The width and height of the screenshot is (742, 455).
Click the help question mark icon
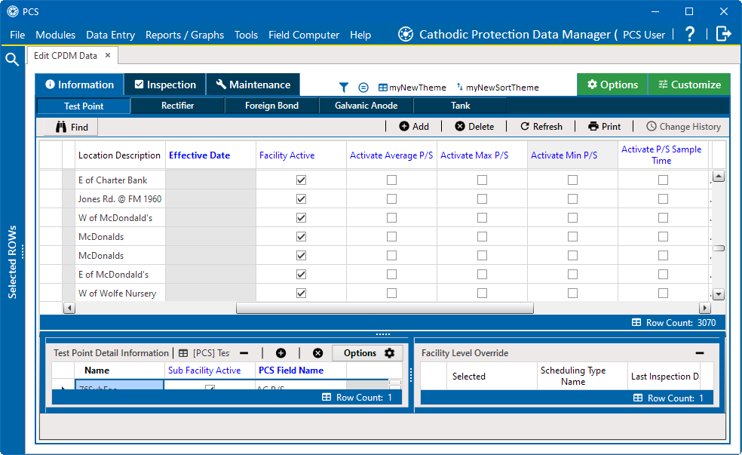(690, 34)
